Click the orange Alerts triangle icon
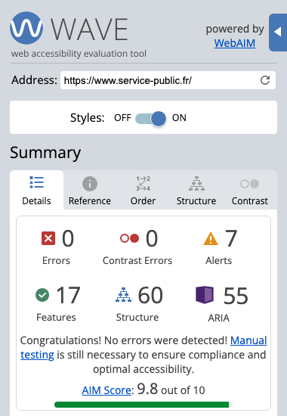 (211, 238)
